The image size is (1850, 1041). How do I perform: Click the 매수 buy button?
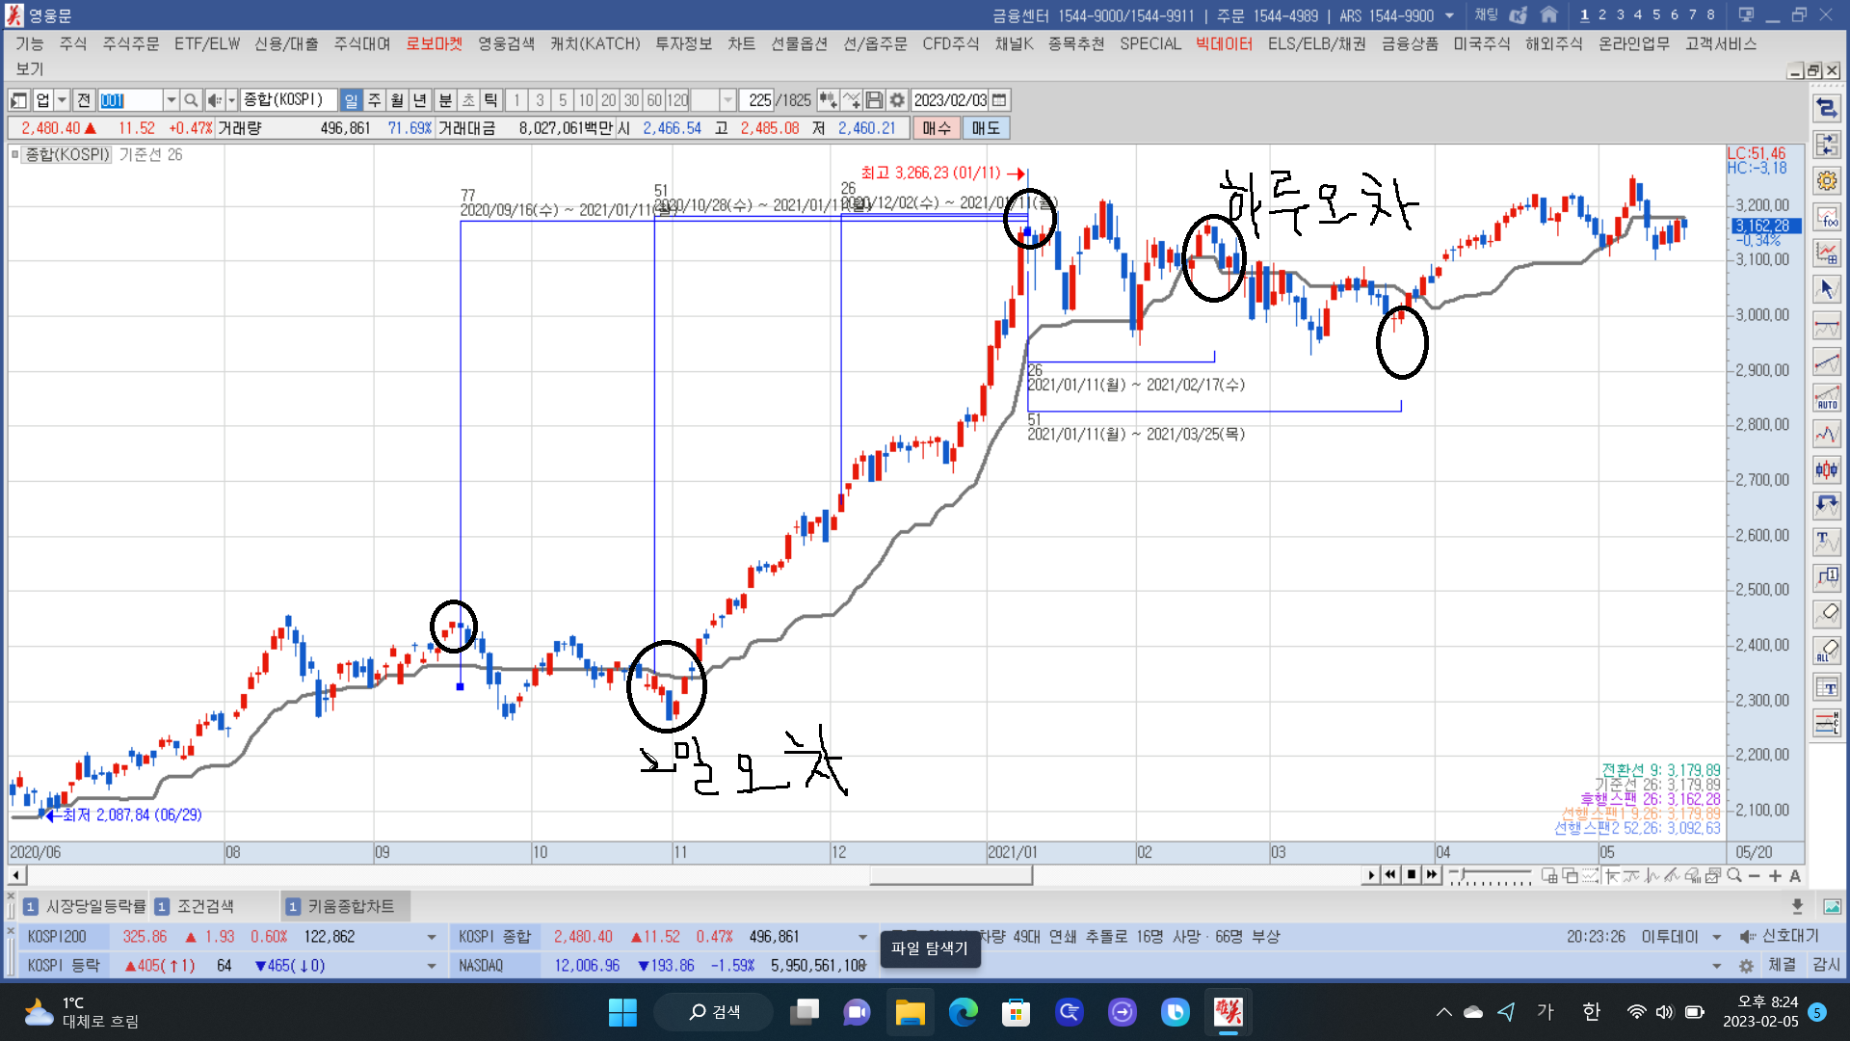click(936, 128)
